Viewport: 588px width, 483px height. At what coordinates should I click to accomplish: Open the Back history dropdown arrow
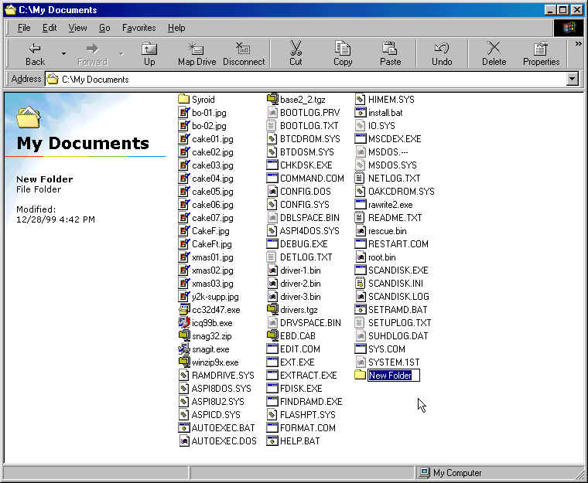click(x=63, y=54)
